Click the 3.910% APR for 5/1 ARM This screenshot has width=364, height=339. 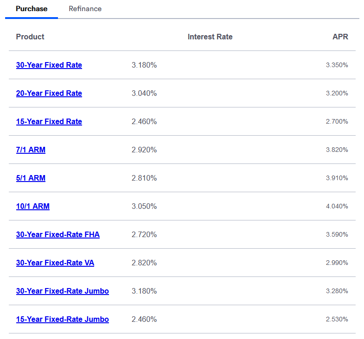tap(337, 178)
